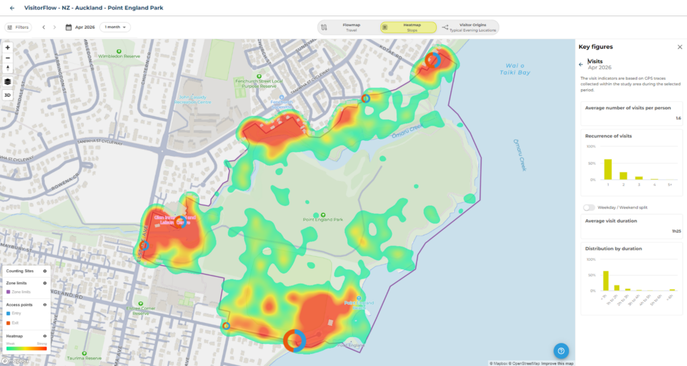Switch to the Flowmap Travel tab
Screen dimensions: 687x366
click(348, 27)
